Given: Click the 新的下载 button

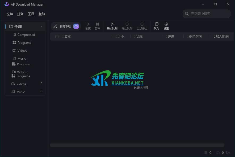Looking at the screenshot, I should (62, 26).
